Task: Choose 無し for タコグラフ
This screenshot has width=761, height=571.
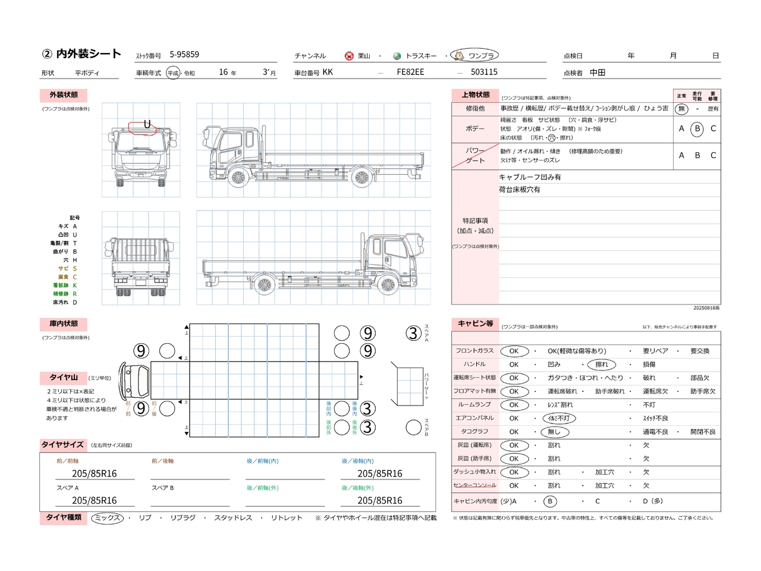Action: [x=554, y=432]
